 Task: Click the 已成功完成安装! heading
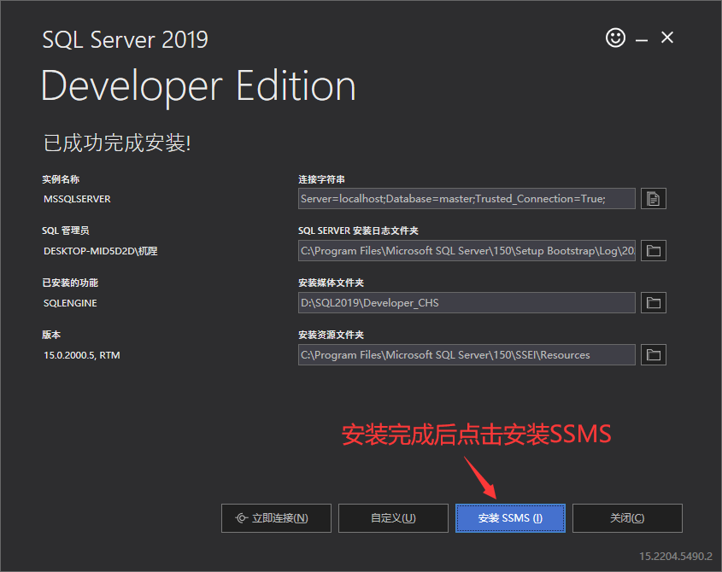(x=117, y=143)
